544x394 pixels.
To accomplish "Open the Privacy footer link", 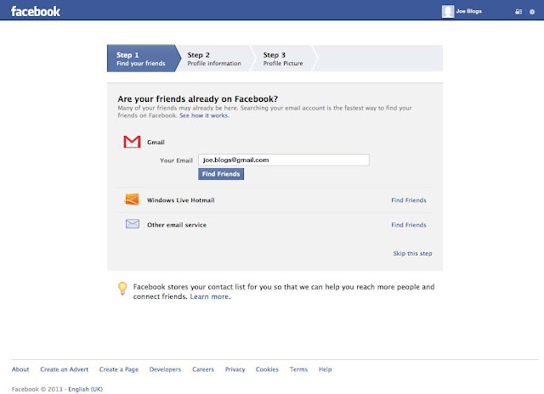I will click(x=235, y=369).
